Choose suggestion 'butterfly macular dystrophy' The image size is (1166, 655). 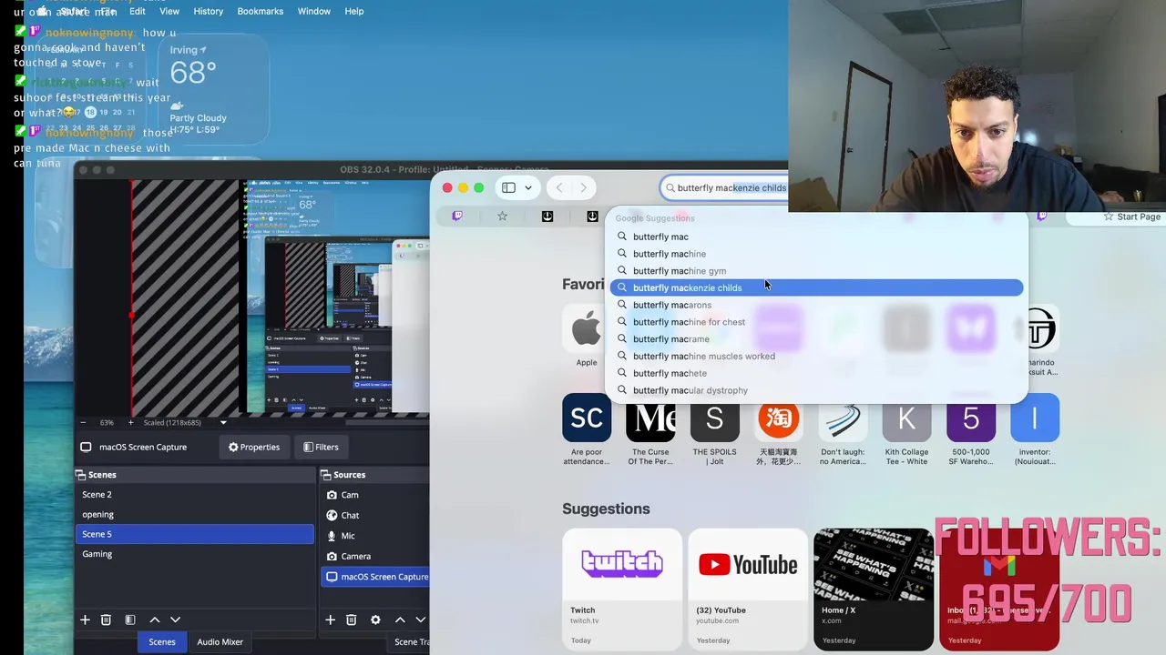(x=817, y=390)
